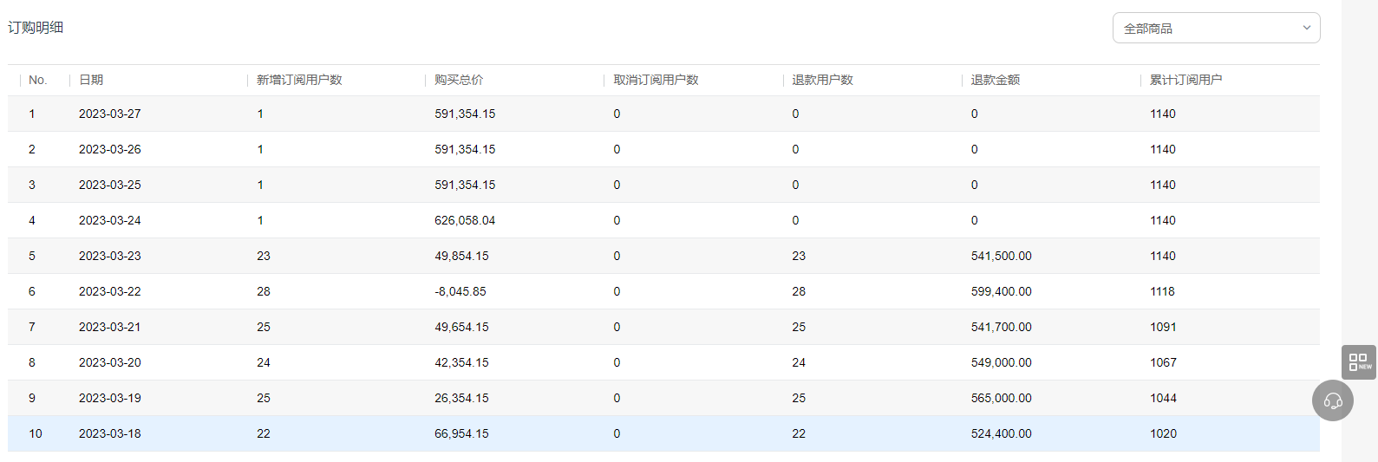Click the 626,058.04 purchase total cell
The image size is (1378, 462).
tap(465, 220)
